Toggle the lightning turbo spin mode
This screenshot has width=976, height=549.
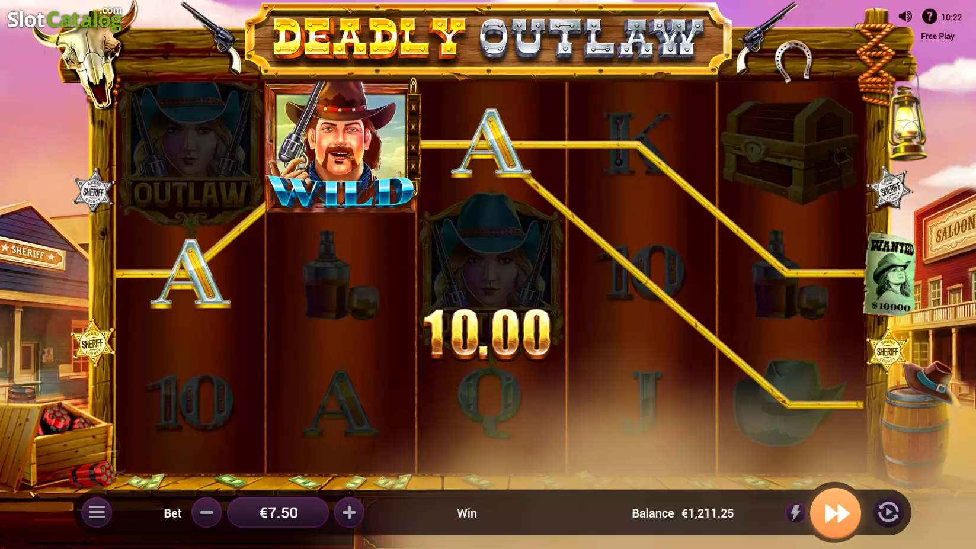tap(795, 513)
